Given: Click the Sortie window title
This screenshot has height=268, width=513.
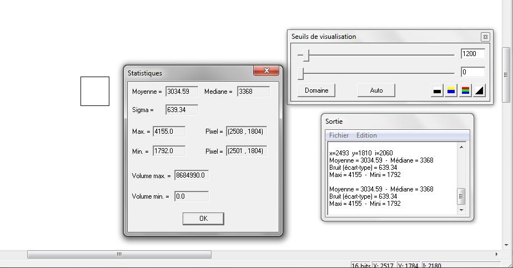Looking at the screenshot, I should point(334,122).
